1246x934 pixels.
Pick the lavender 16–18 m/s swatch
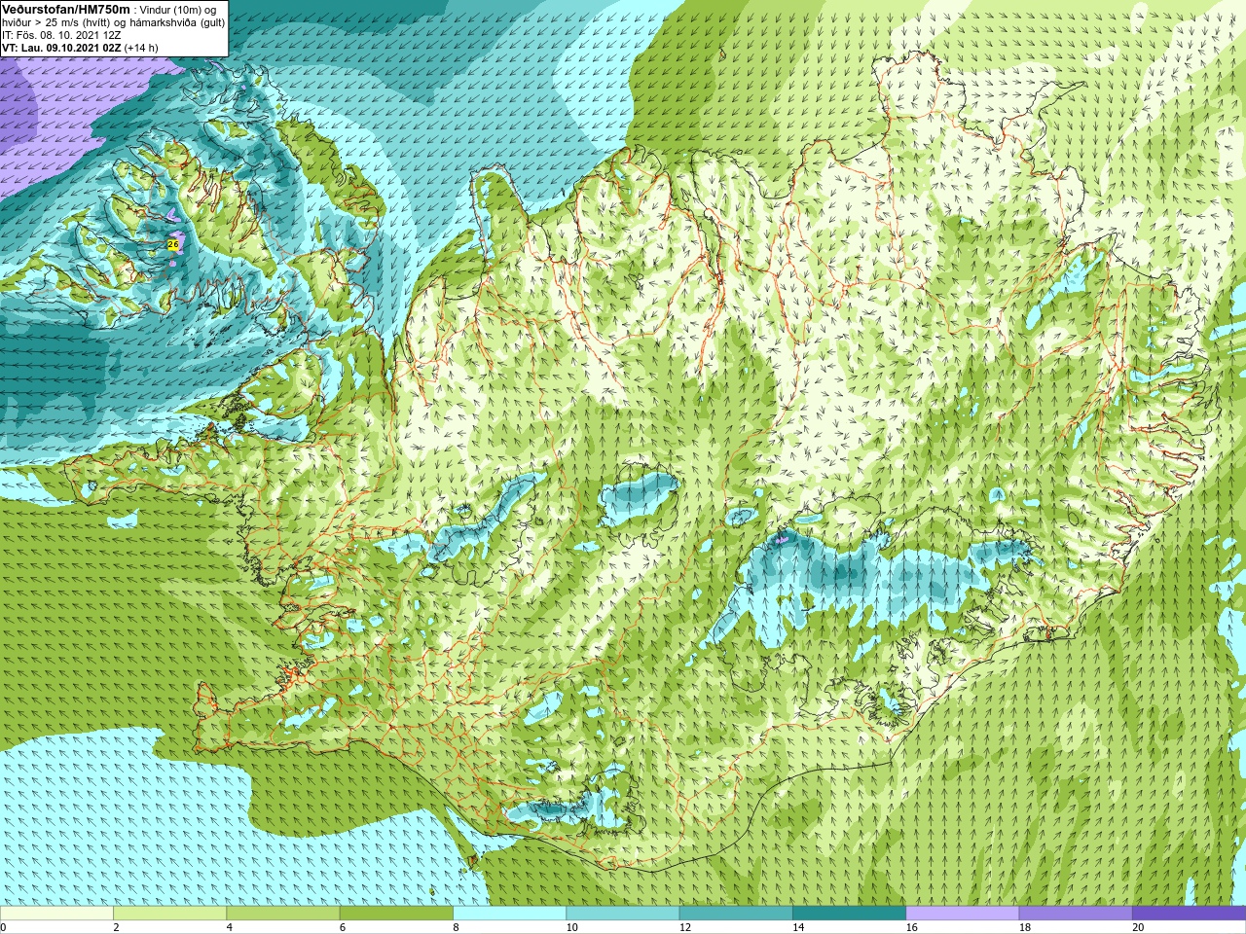(x=962, y=914)
